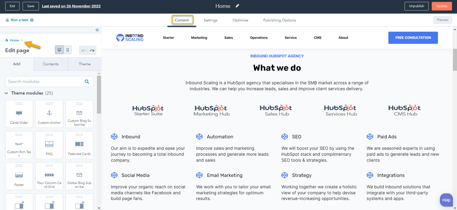Collapse the Theme modules section
Viewport: 457px width, 210px height.
pos(6,93)
